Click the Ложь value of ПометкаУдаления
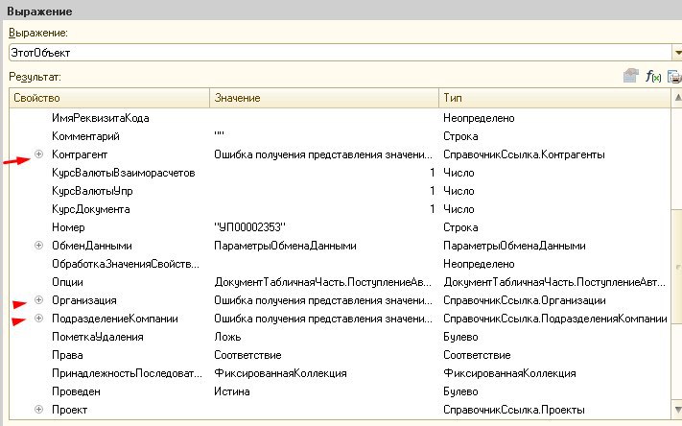 tap(227, 337)
